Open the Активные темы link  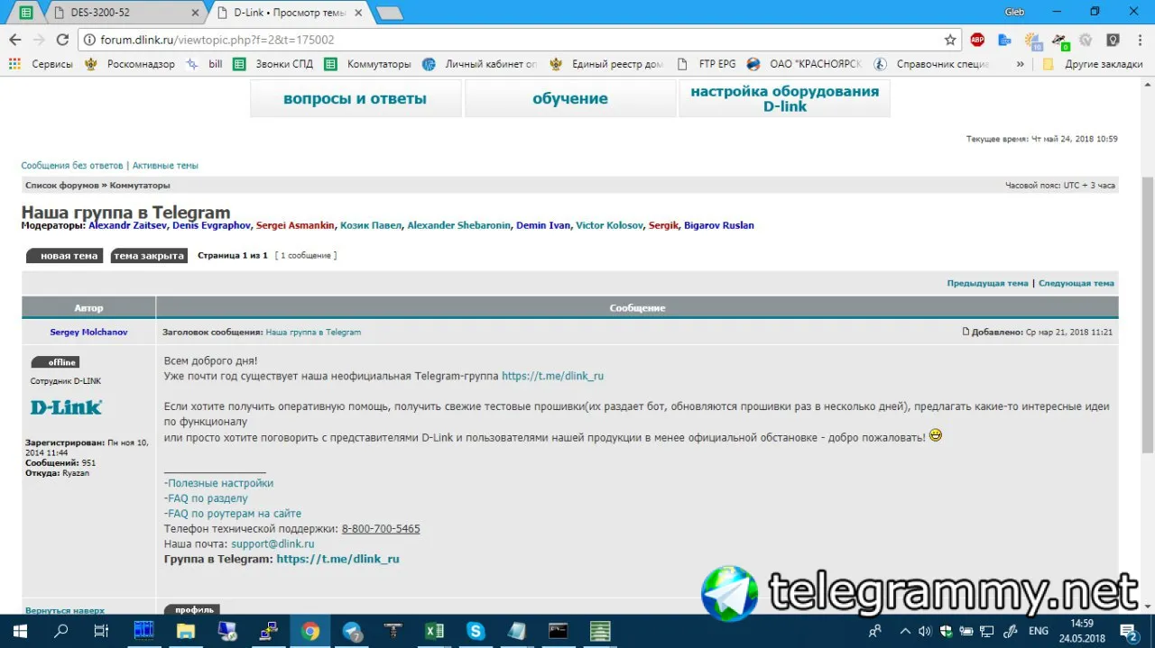click(x=165, y=166)
